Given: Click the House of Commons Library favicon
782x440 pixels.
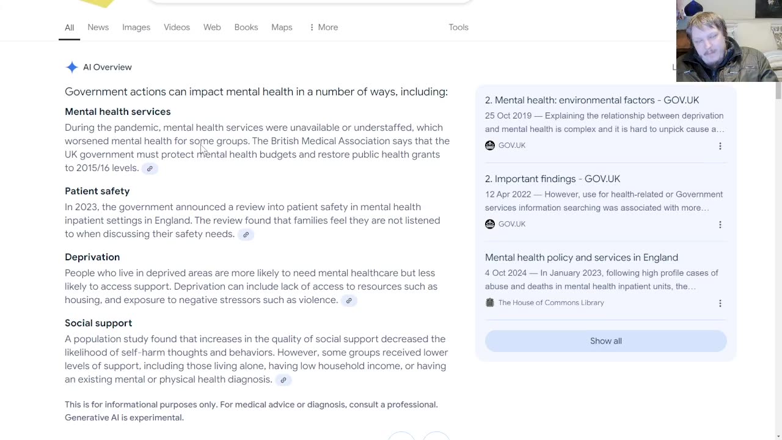Looking at the screenshot, I should 489,302.
